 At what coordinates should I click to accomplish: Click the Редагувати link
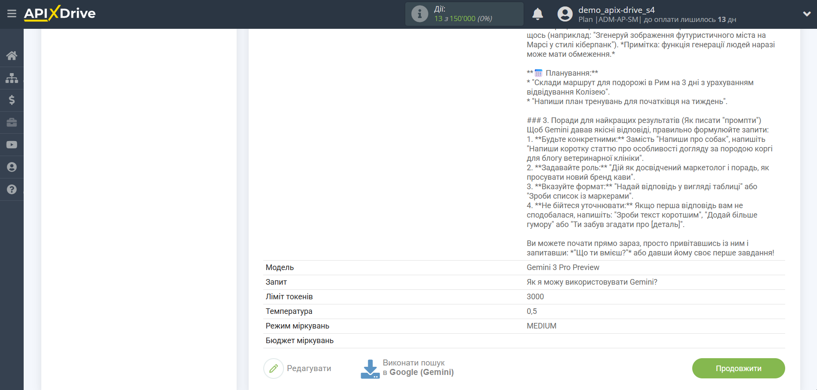[309, 369]
